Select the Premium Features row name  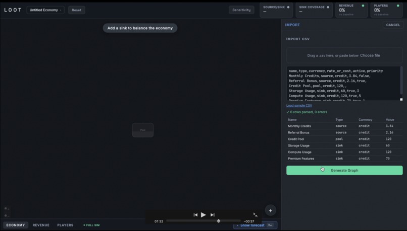point(301,159)
